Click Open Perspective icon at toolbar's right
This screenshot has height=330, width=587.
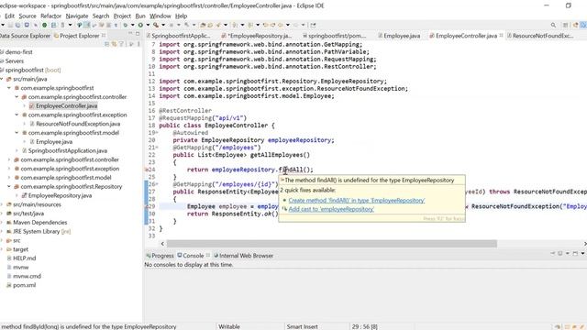565,25
